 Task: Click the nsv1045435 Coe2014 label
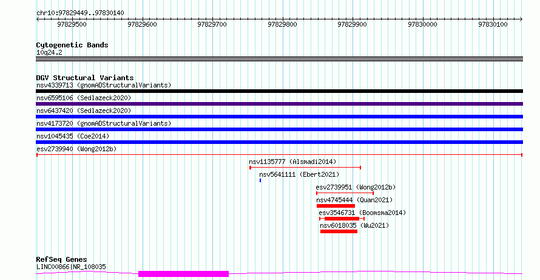[x=73, y=136]
